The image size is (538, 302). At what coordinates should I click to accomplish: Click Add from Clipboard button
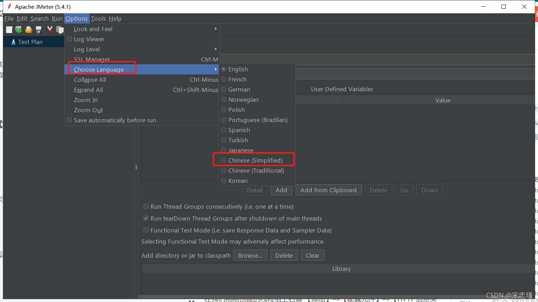(x=329, y=190)
